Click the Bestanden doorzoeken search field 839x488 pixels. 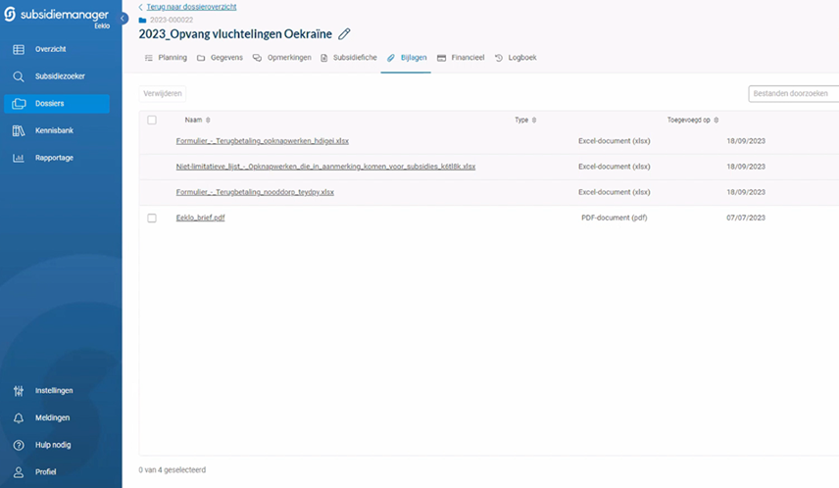(x=794, y=94)
